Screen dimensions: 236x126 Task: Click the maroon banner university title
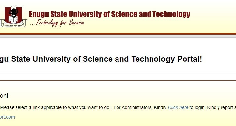[x=110, y=14]
